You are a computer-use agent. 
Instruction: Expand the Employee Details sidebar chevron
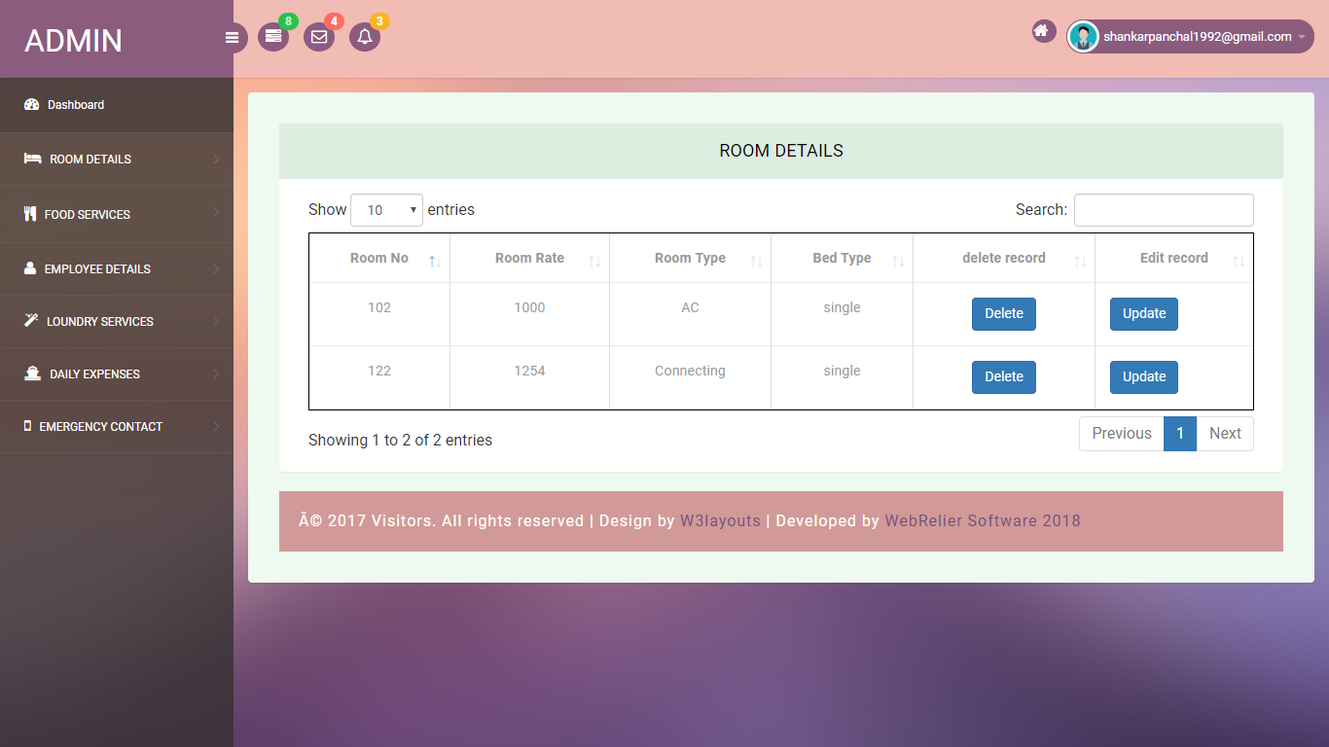(216, 267)
